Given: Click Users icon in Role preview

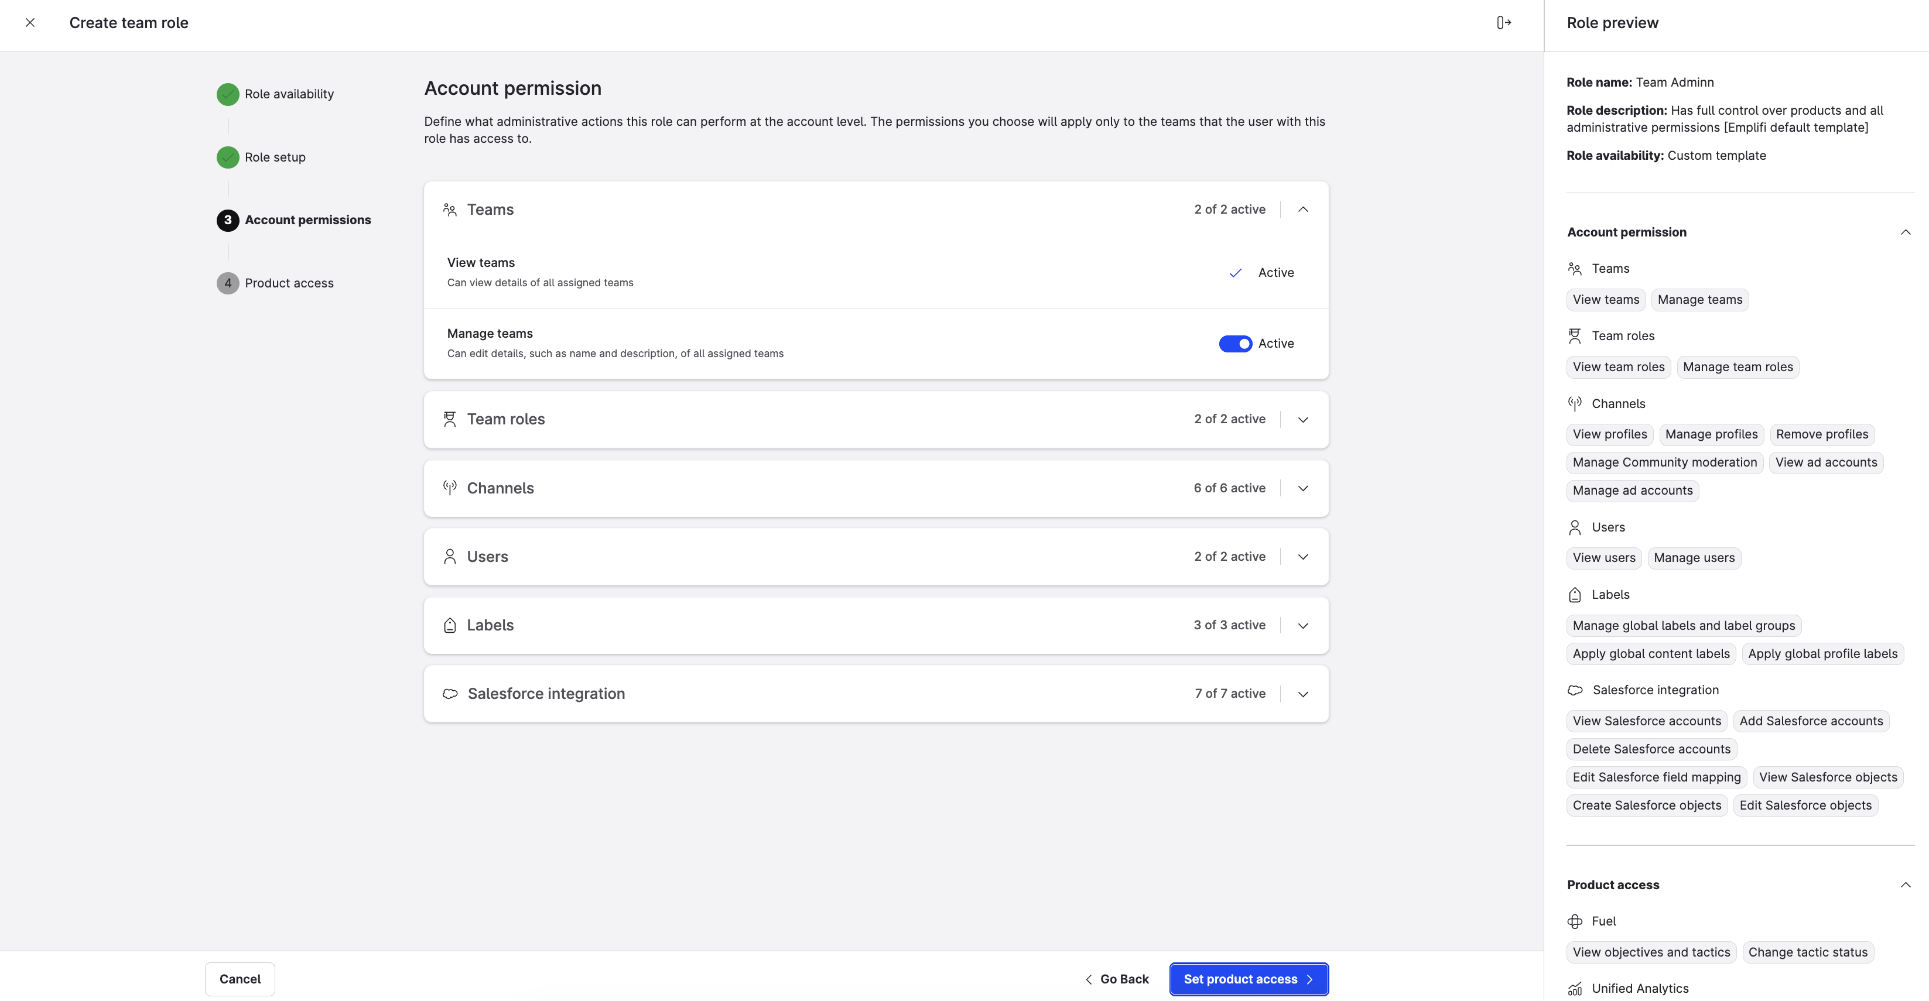Looking at the screenshot, I should (x=1575, y=528).
